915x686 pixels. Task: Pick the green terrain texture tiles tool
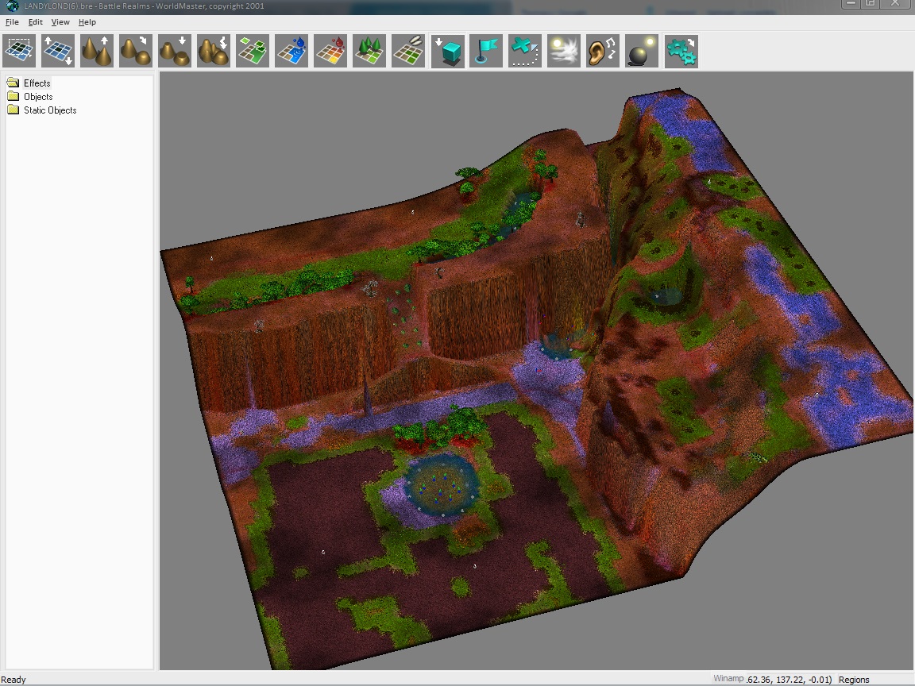tap(253, 51)
